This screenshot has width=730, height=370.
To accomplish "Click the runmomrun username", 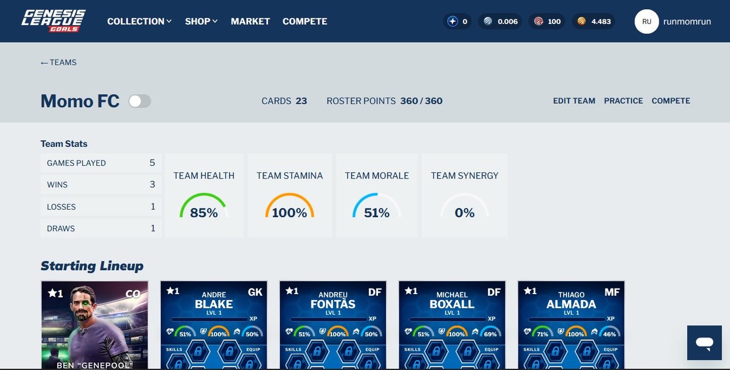I will [x=687, y=22].
